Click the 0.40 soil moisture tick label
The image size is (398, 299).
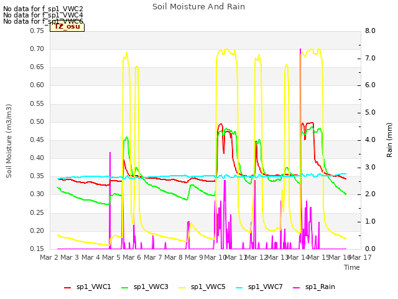pyautogui.click(x=37, y=158)
